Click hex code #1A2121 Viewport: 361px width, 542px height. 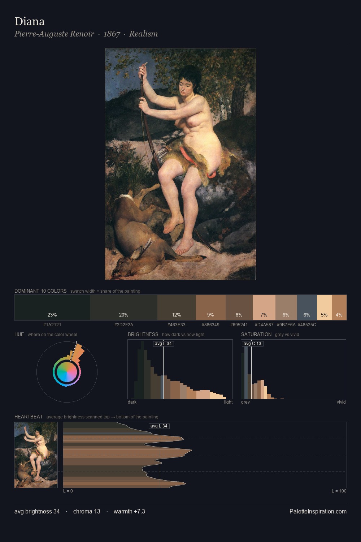(52, 325)
